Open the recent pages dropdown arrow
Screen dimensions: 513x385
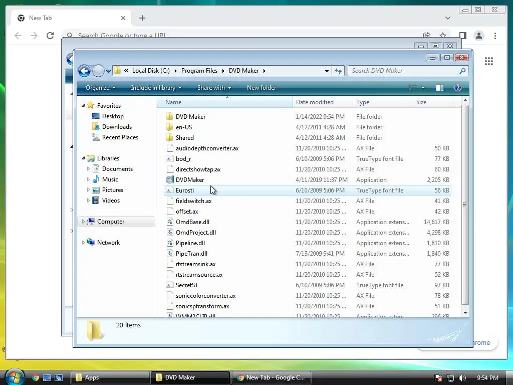[108, 71]
